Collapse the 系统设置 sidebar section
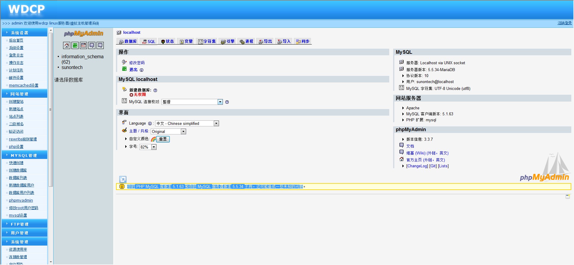 [x=25, y=33]
